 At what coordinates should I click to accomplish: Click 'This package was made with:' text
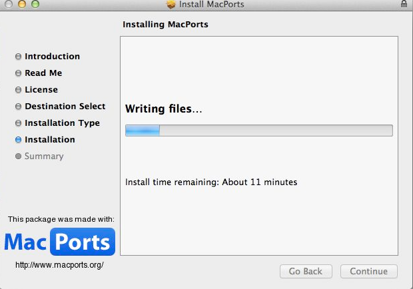coord(61,219)
